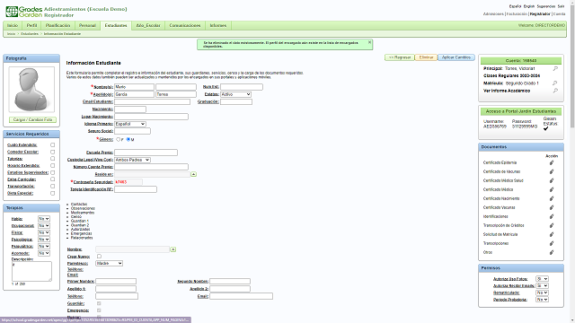Check Cuido Extendido service

52,145
